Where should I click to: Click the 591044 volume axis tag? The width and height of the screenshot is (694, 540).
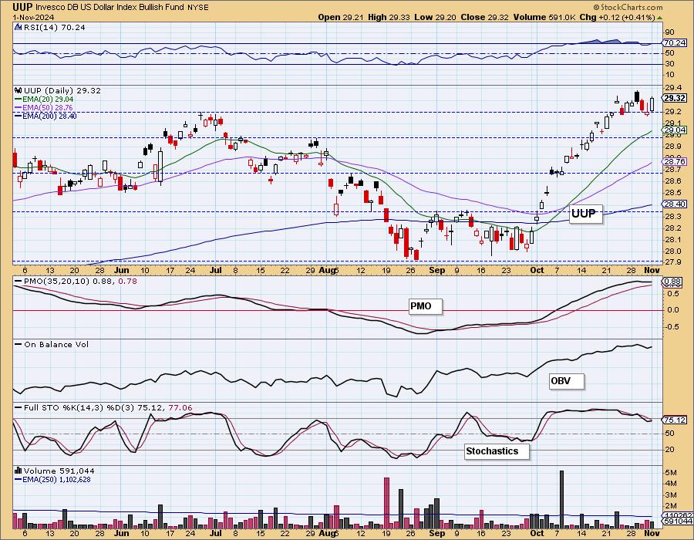click(675, 521)
